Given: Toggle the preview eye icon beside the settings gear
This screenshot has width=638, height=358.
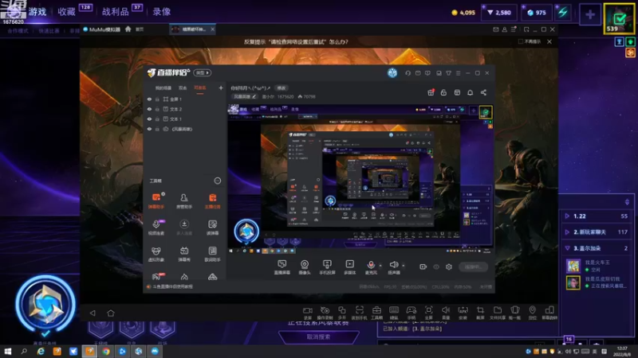Looking at the screenshot, I should point(436,267).
